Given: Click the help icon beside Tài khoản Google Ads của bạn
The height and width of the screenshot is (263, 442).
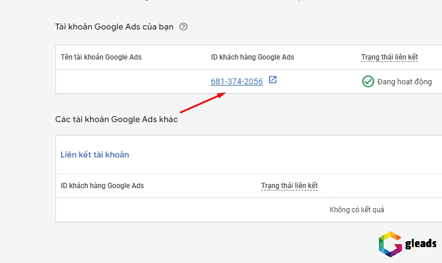Looking at the screenshot, I should tap(183, 27).
